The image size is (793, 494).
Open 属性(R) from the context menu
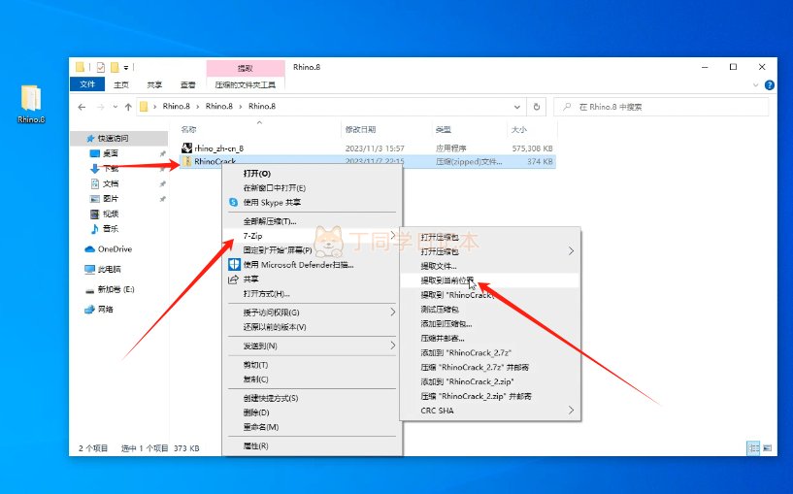(312, 446)
